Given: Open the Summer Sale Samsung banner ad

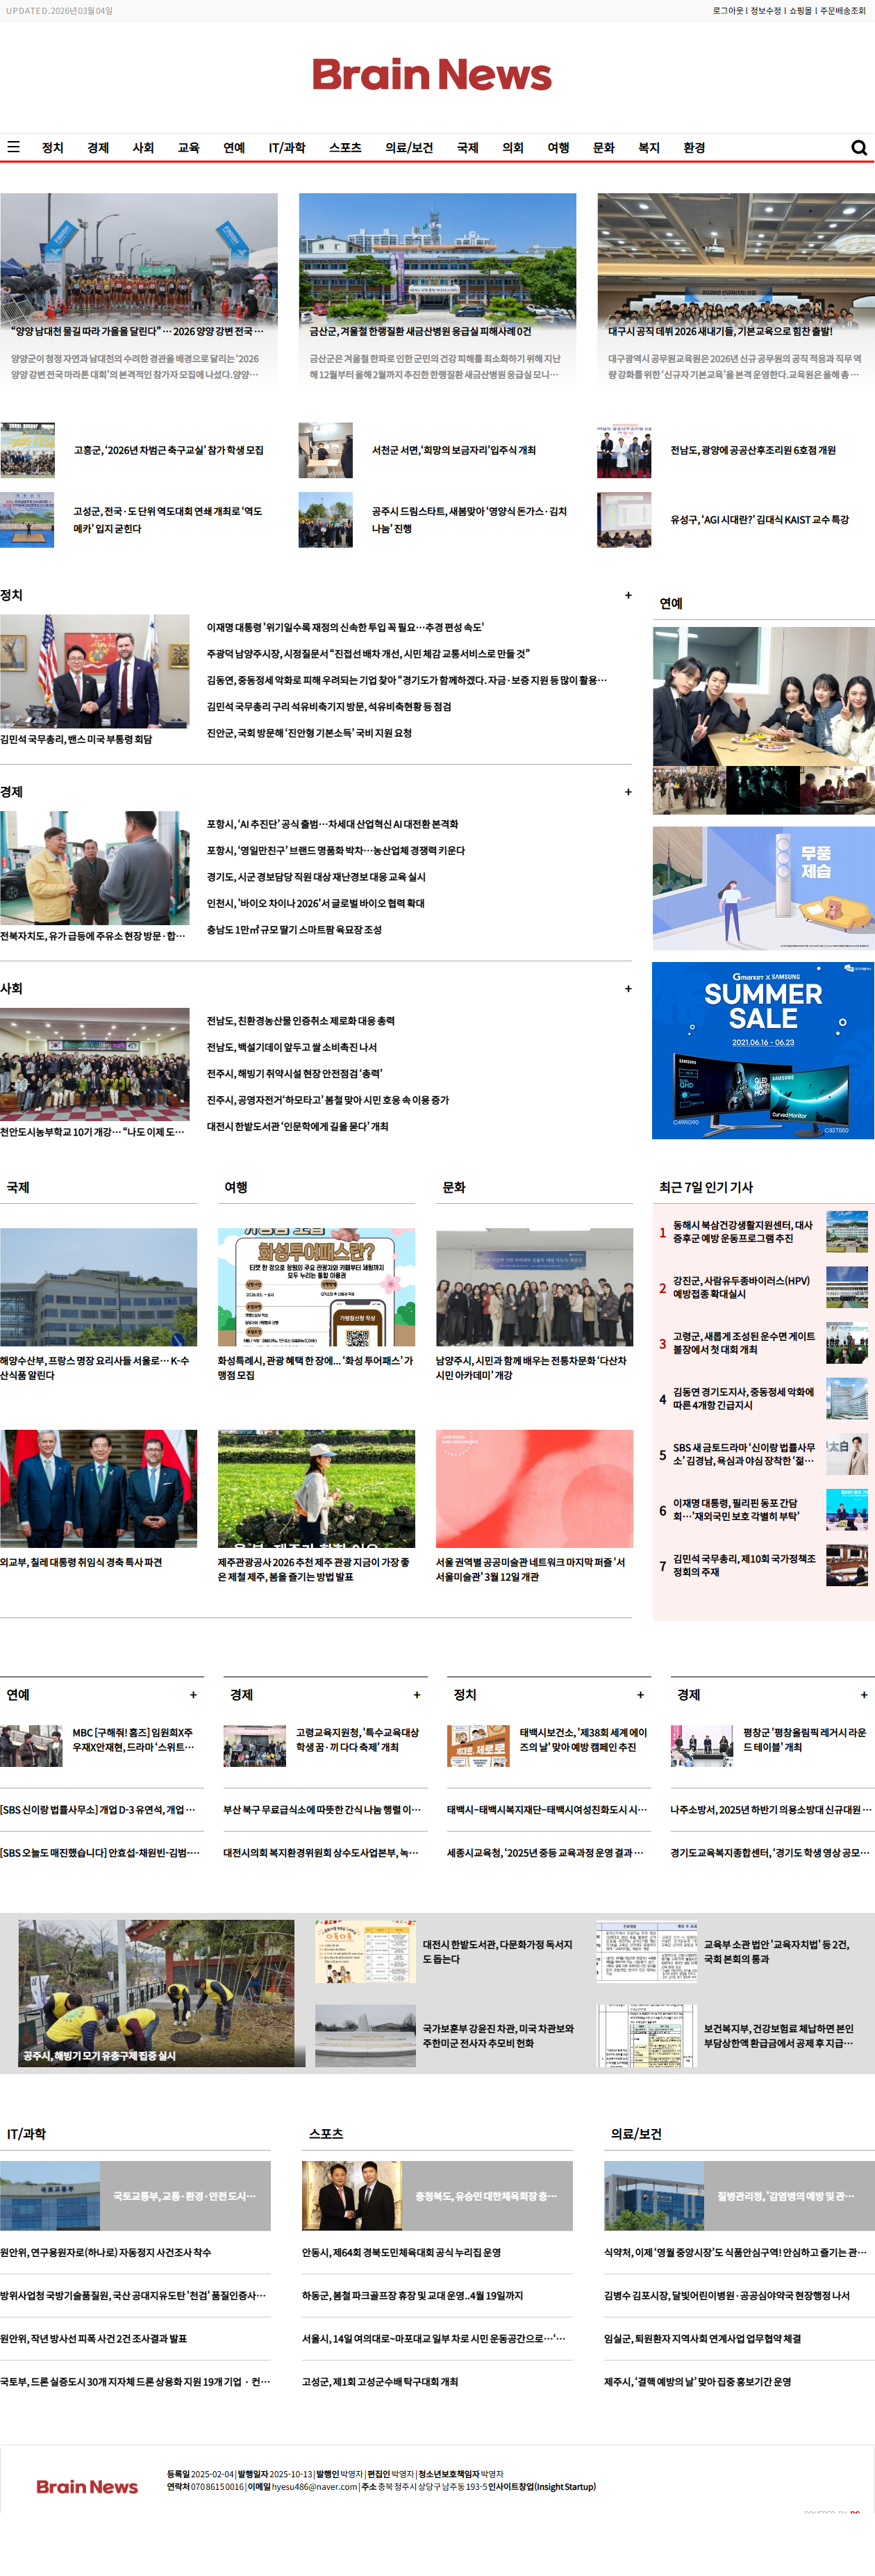Looking at the screenshot, I should tap(762, 1050).
